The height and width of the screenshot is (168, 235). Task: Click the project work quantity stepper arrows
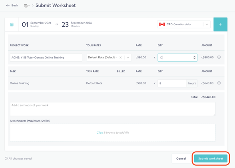pos(194,58)
